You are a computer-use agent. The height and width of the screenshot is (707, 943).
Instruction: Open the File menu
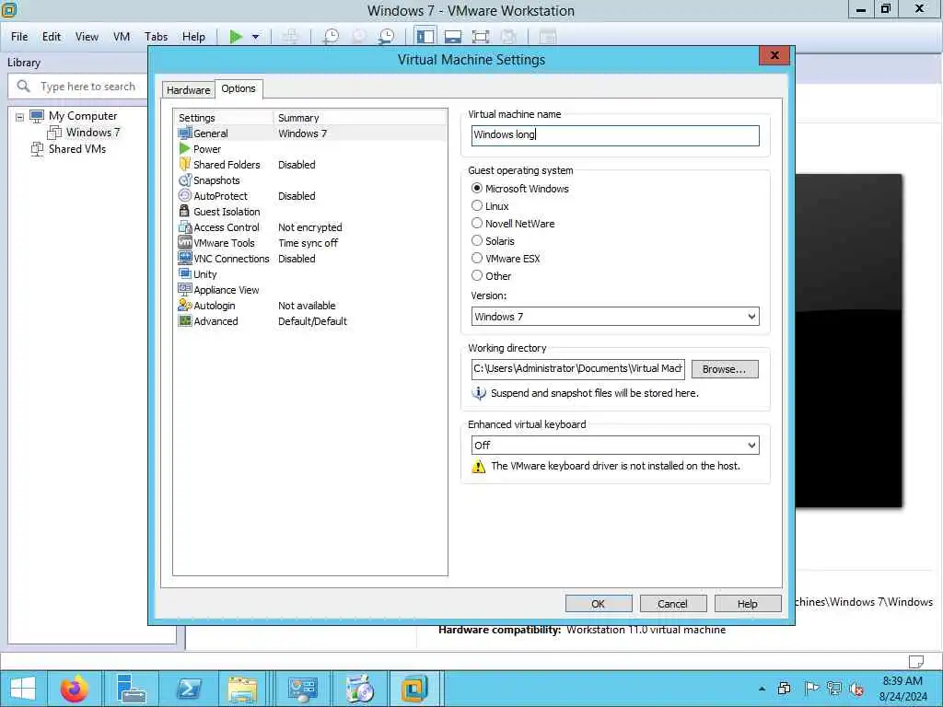pos(19,37)
